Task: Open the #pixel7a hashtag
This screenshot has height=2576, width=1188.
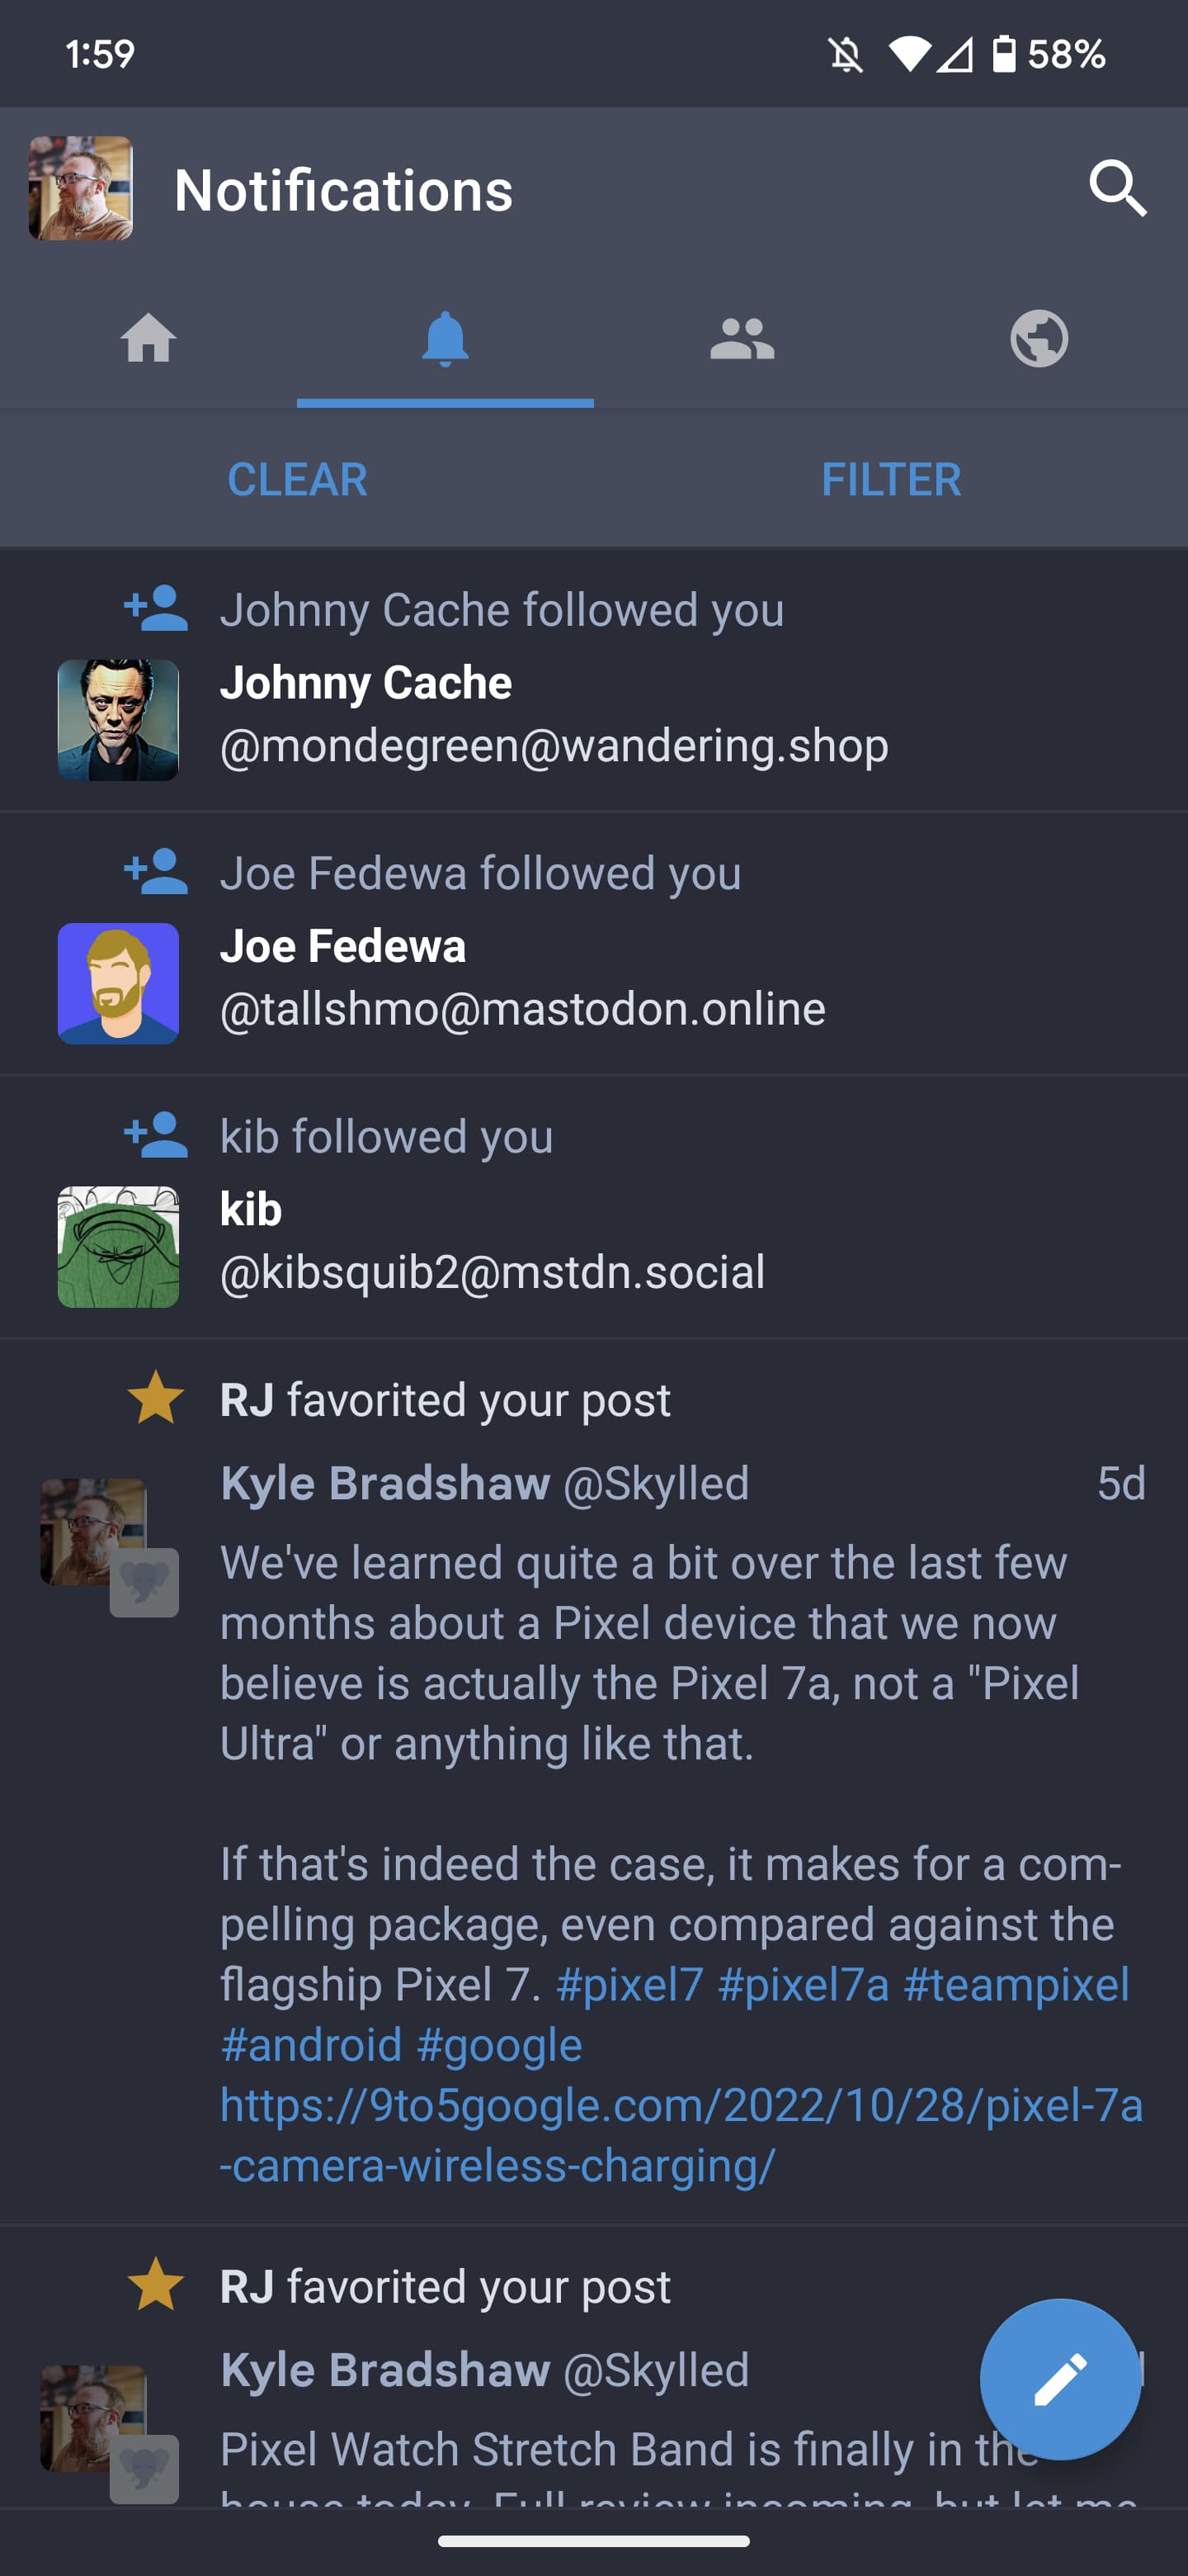Action: tap(805, 1984)
